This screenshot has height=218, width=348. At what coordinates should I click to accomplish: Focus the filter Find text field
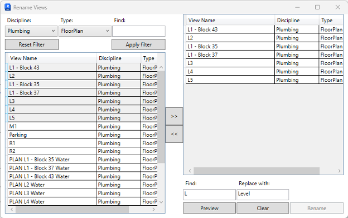click(139, 31)
